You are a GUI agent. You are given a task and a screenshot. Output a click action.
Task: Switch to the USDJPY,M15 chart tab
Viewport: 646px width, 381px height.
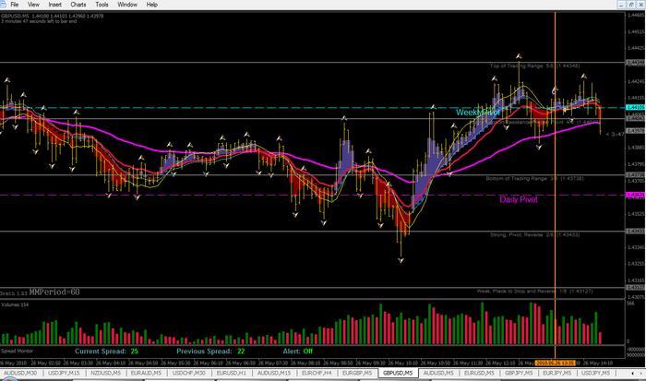point(64,373)
